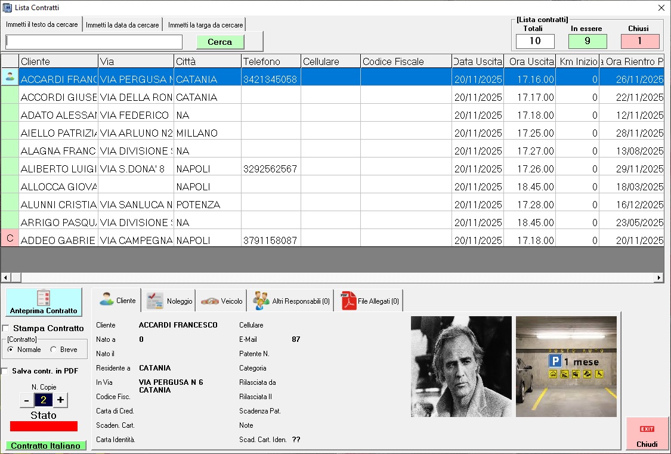Screen dimensions: 671x454
Task: Click the customer icon in first row
Action: coord(10,76)
